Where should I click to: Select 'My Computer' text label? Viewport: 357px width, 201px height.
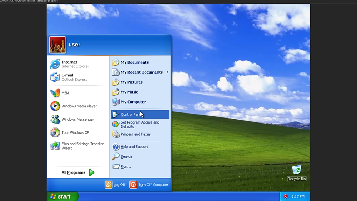tap(133, 102)
